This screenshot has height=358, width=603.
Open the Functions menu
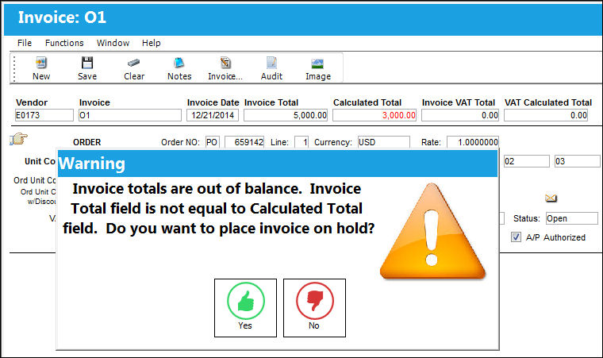point(64,43)
